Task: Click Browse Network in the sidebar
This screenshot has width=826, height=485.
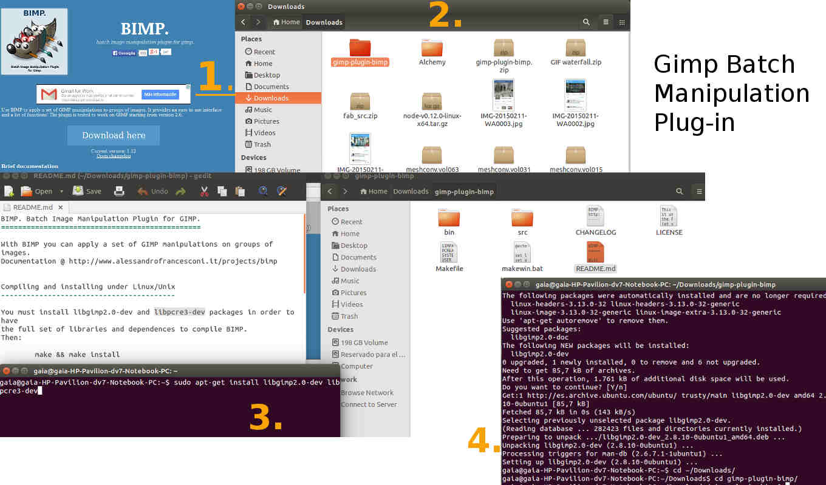Action: point(367,393)
